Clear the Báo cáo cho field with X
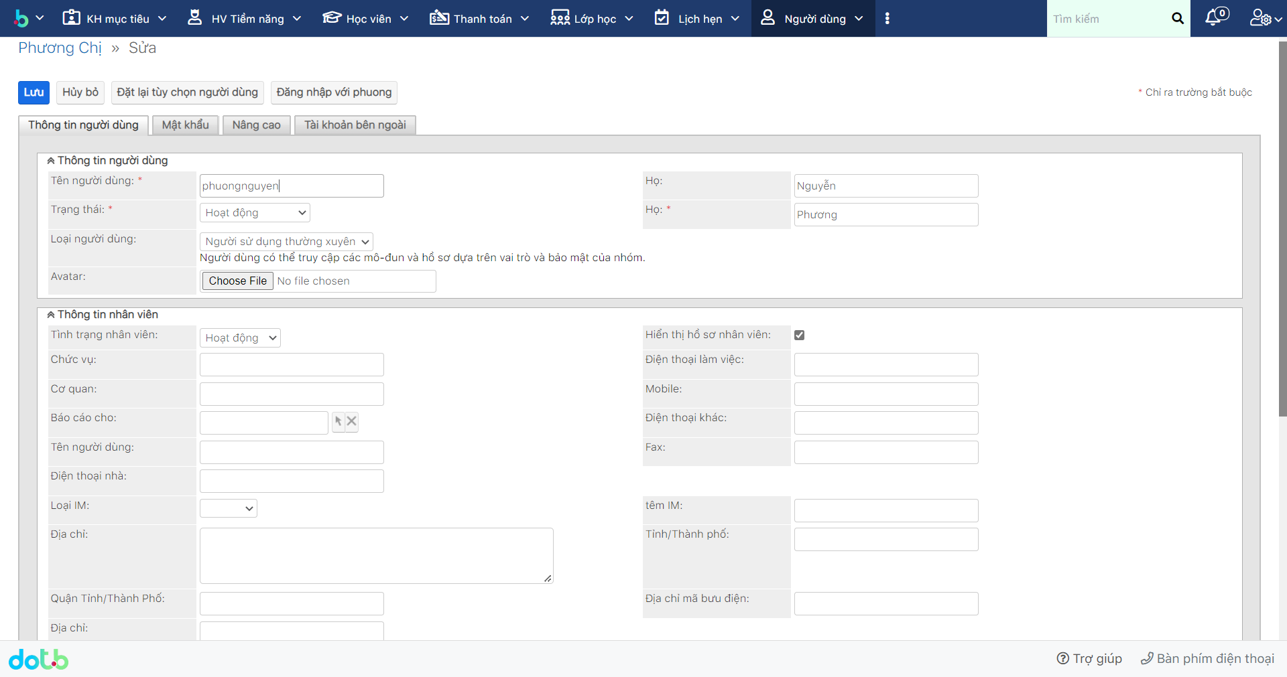Viewport: 1287px width, 677px height. tap(352, 421)
